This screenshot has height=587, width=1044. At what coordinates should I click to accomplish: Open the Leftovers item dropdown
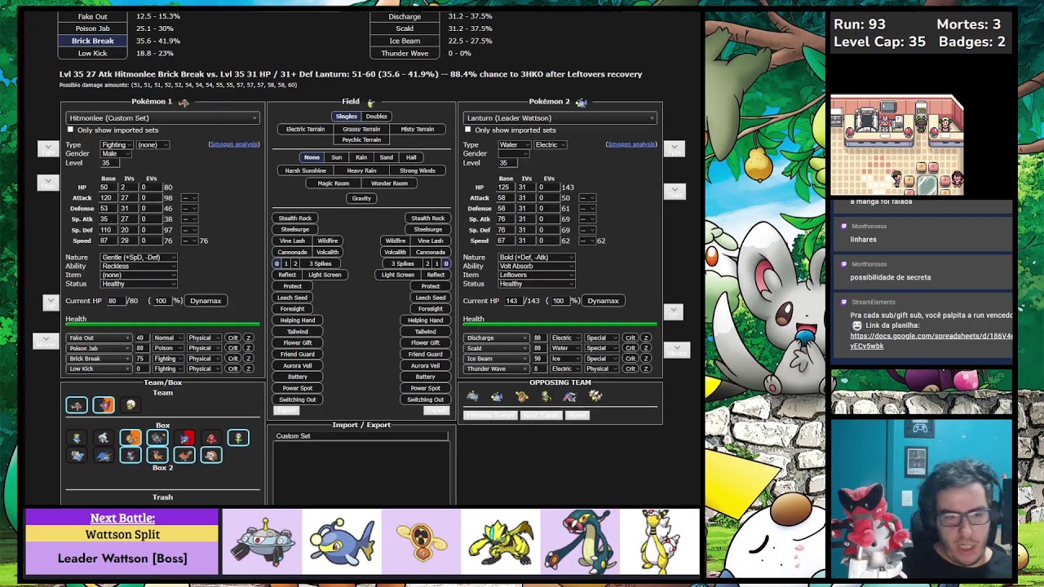(535, 275)
